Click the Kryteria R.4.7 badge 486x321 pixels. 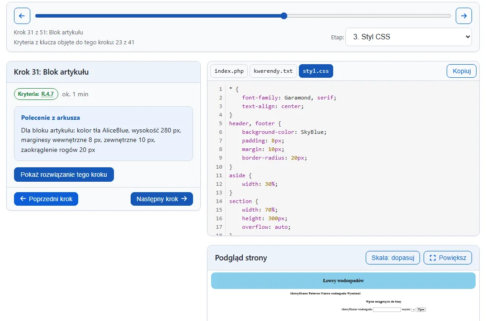pyautogui.click(x=36, y=94)
